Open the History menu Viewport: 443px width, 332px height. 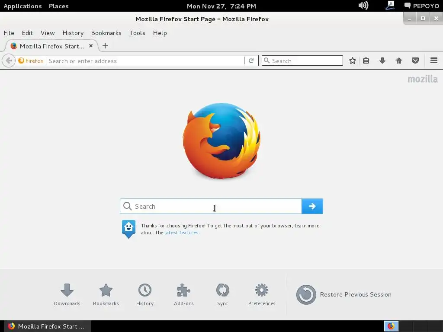[73, 33]
